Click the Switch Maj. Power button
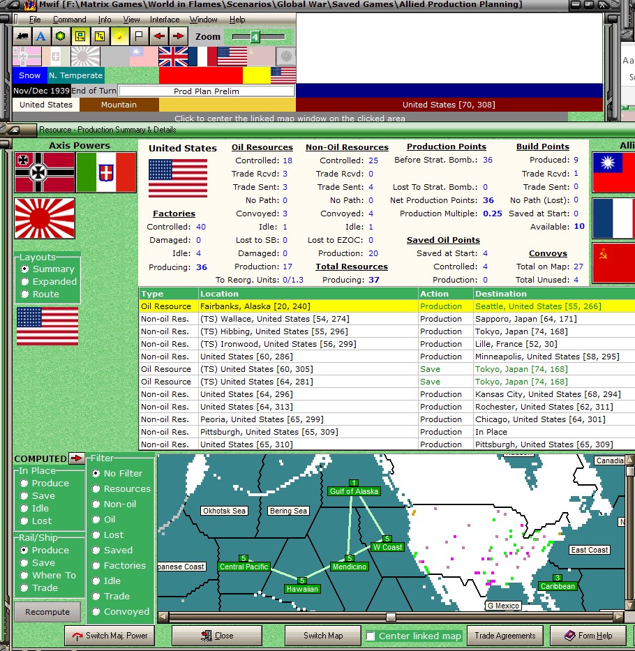This screenshot has width=635, height=651. pyautogui.click(x=110, y=636)
